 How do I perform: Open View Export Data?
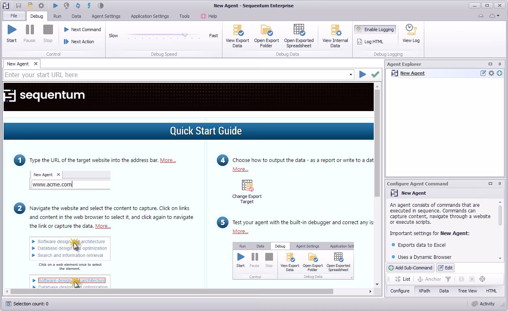coord(237,36)
